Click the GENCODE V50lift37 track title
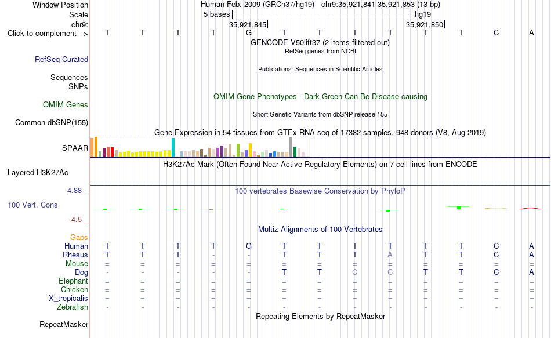Screen dimensions: 551x338 coord(320,43)
